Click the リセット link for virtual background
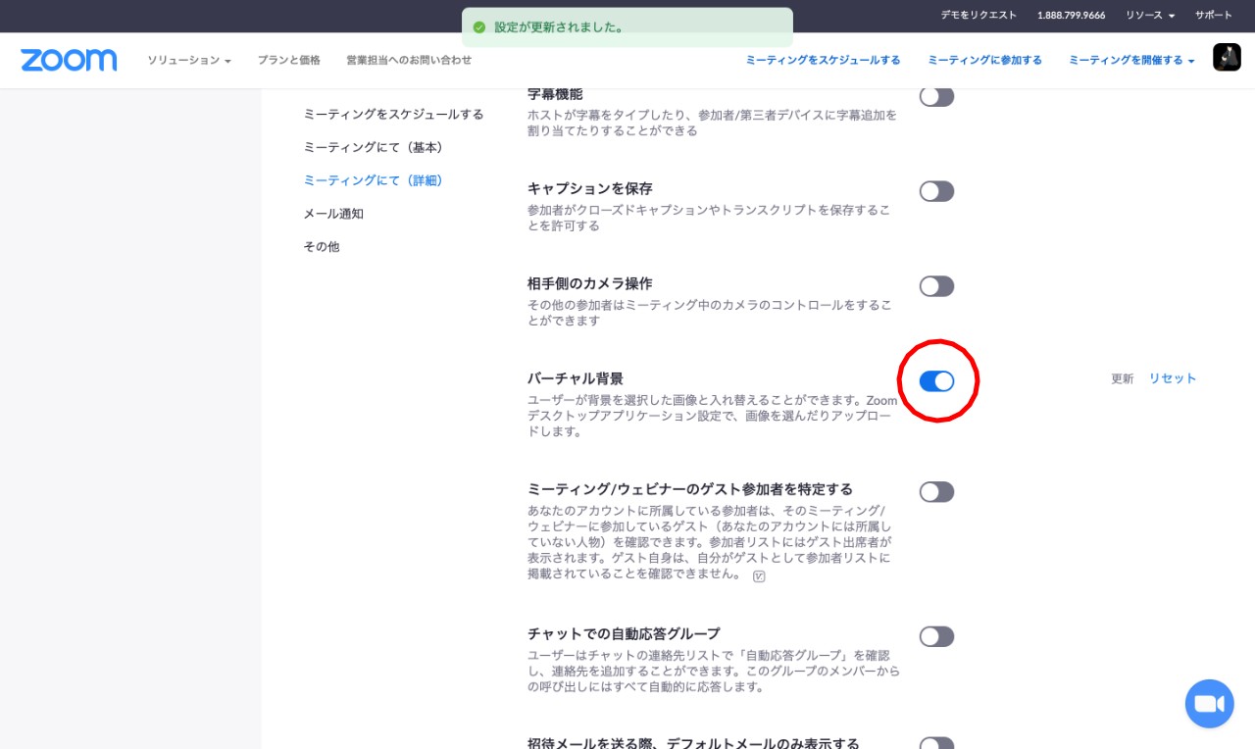1255x749 pixels. point(1173,378)
